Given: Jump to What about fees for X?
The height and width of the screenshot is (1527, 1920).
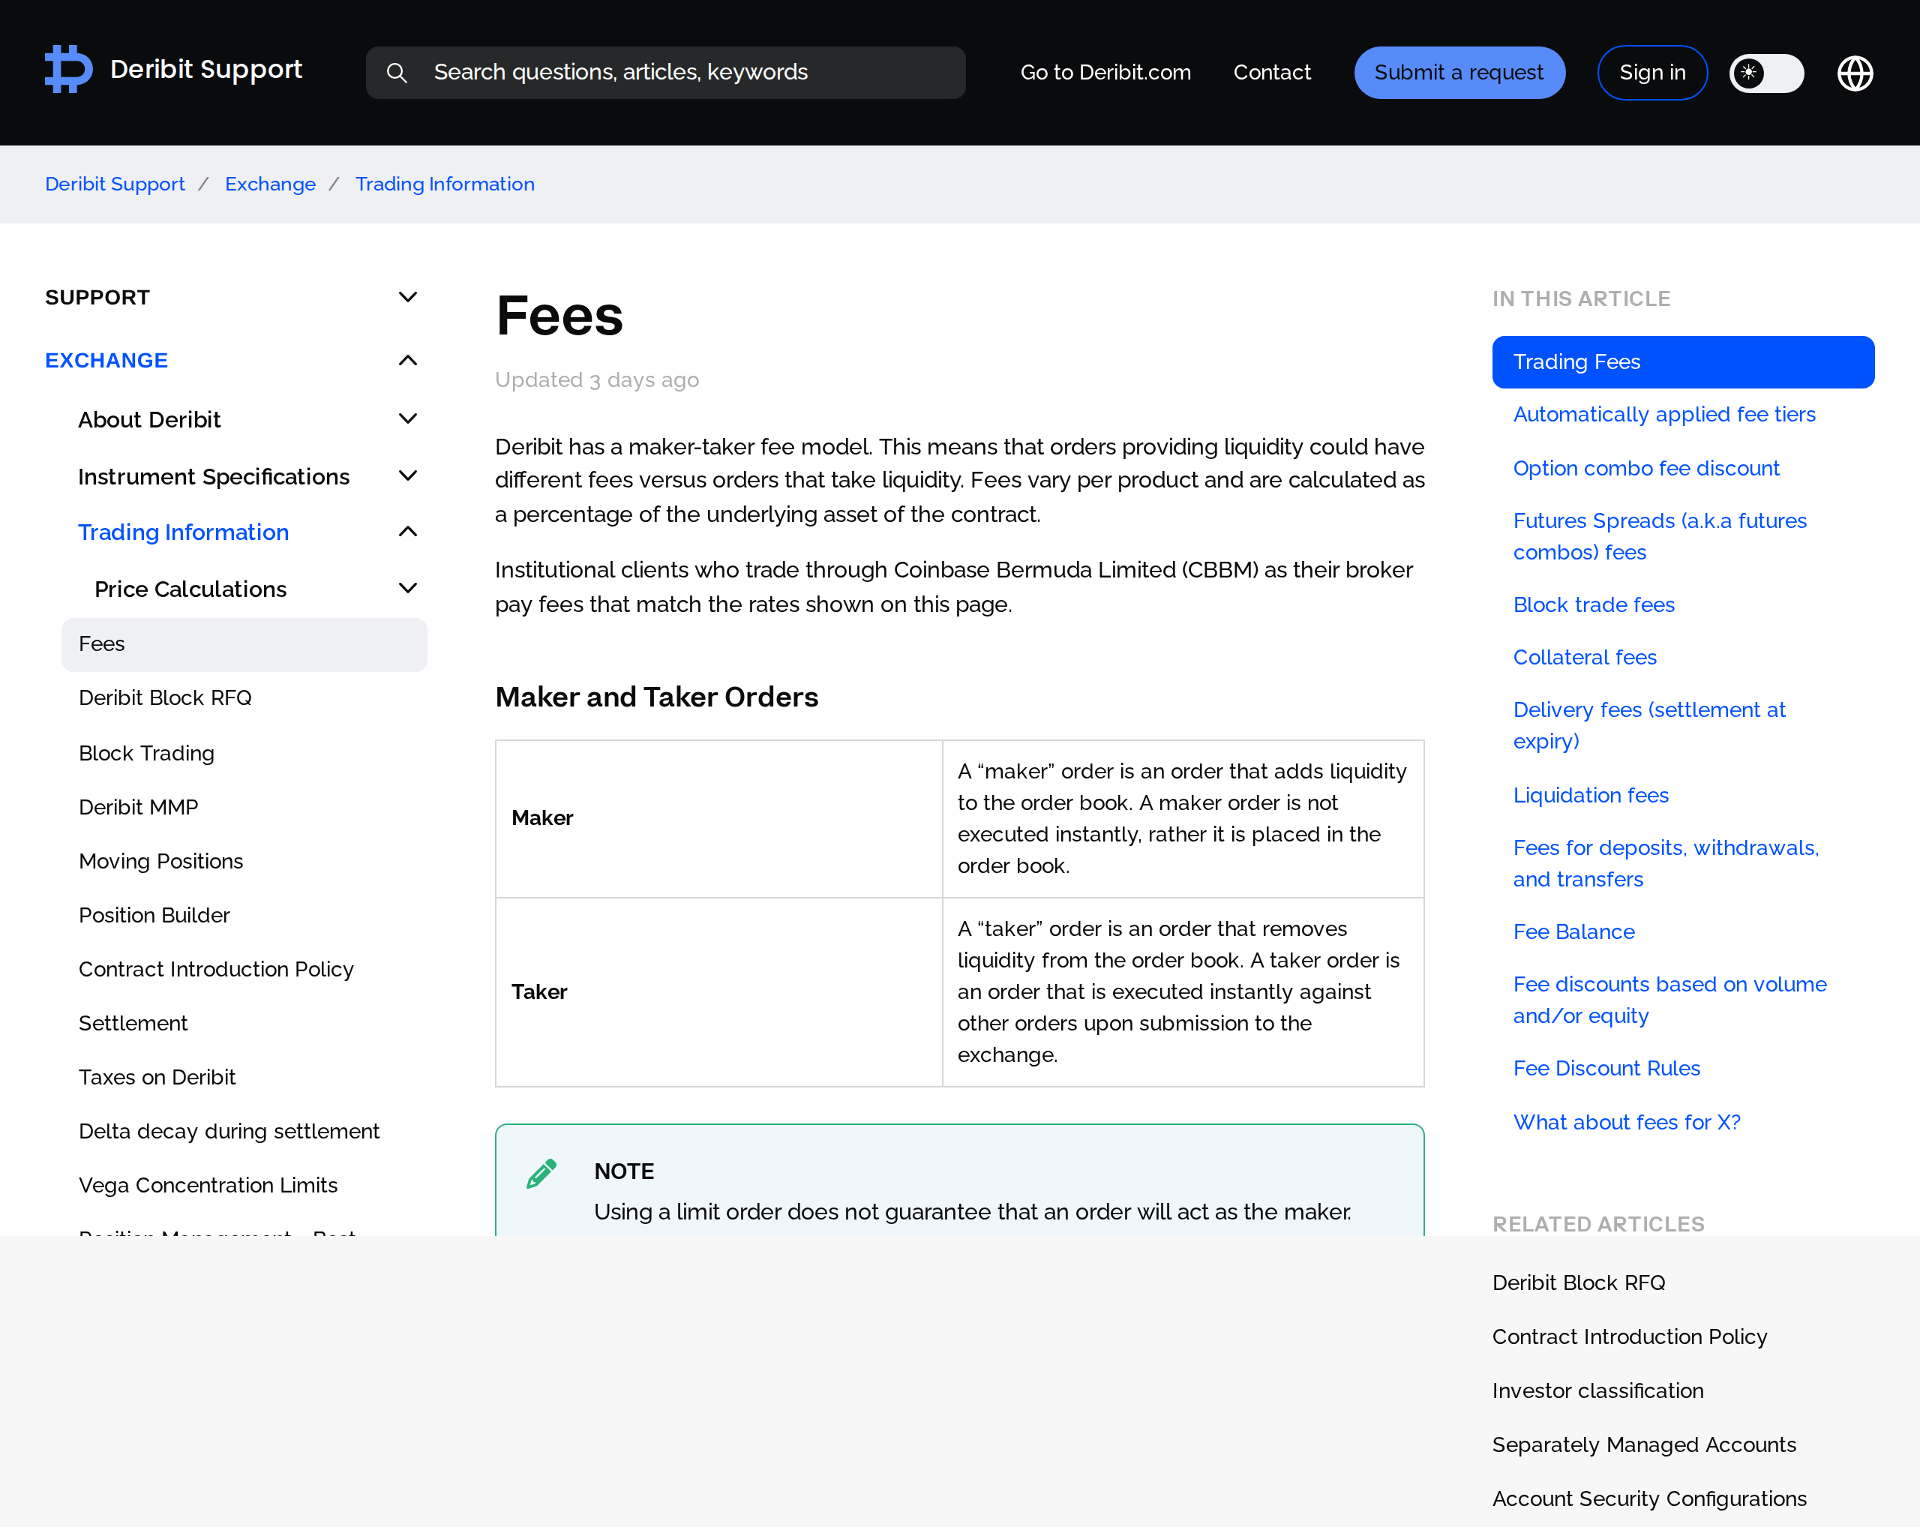Looking at the screenshot, I should [x=1626, y=1123].
